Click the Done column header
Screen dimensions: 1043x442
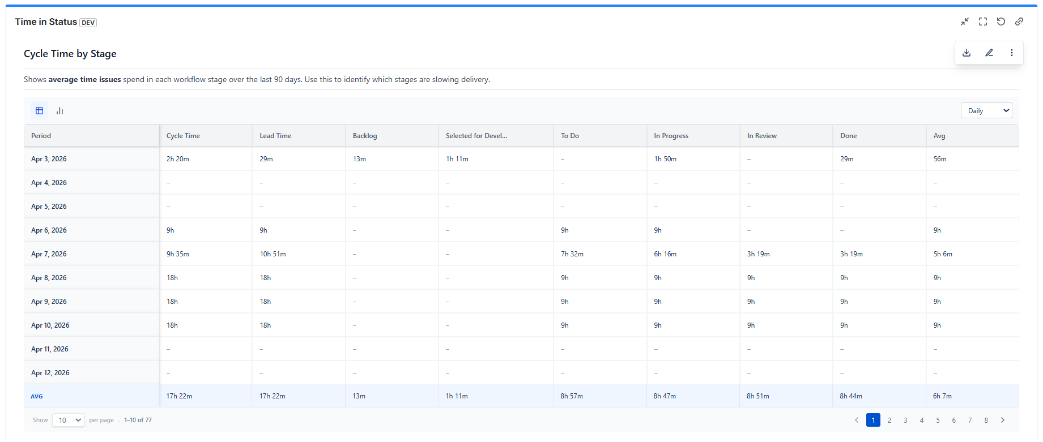[879, 136]
